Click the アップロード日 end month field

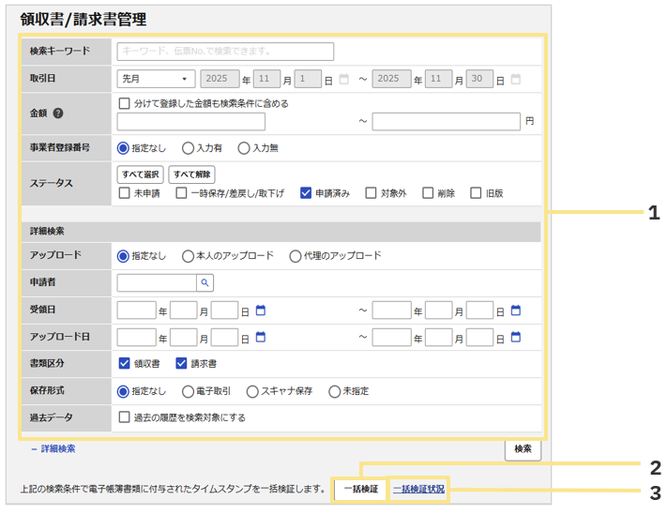pos(439,338)
